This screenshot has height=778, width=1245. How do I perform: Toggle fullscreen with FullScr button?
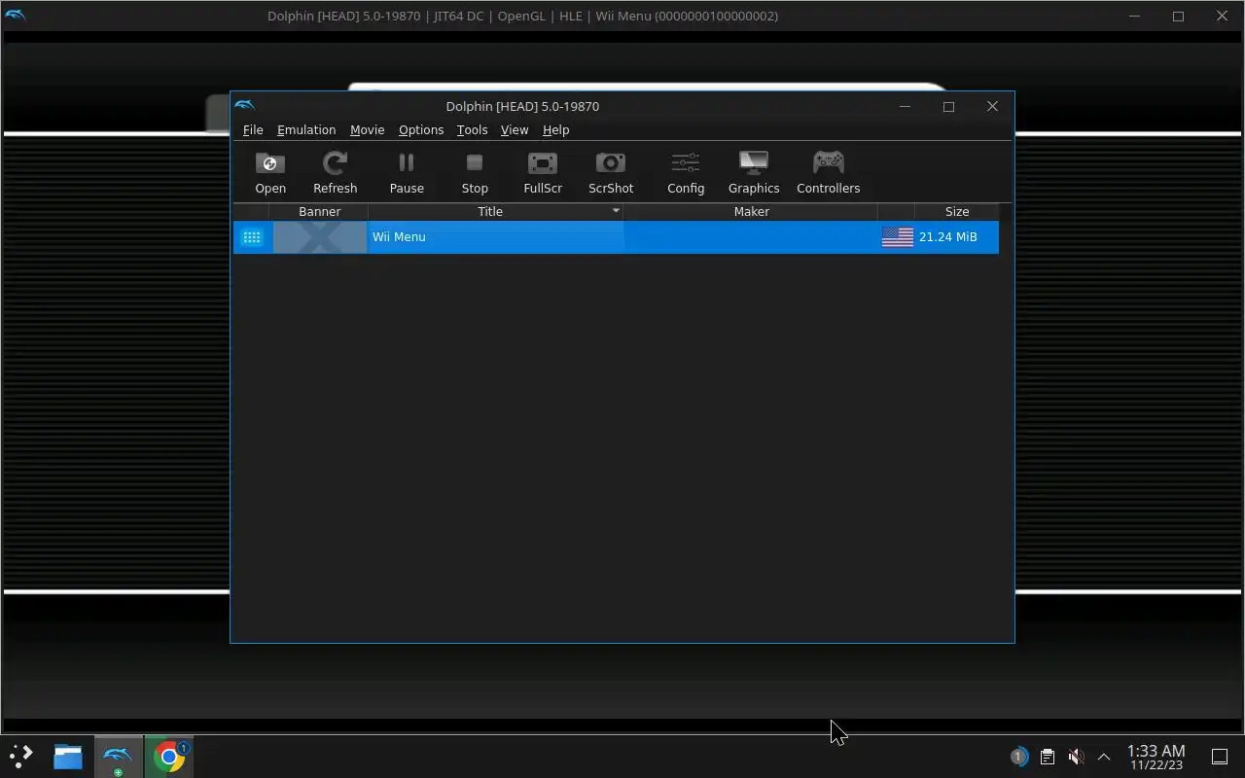(543, 173)
